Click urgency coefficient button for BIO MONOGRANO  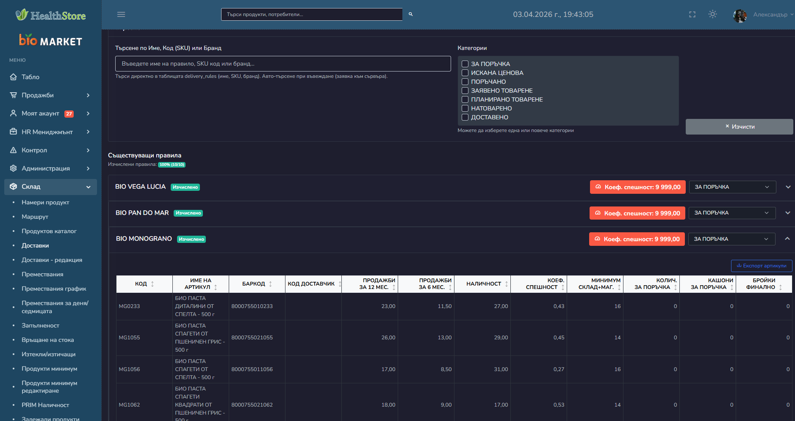point(637,239)
